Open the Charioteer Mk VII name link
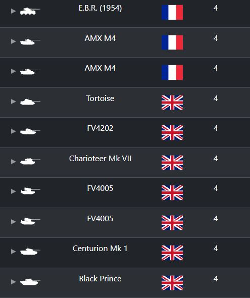Screen dimensions: 250x298 coord(100,159)
